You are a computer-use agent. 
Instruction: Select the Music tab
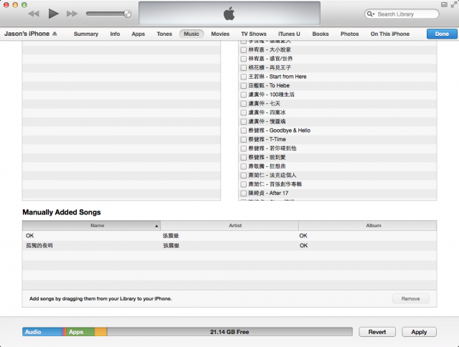point(191,34)
